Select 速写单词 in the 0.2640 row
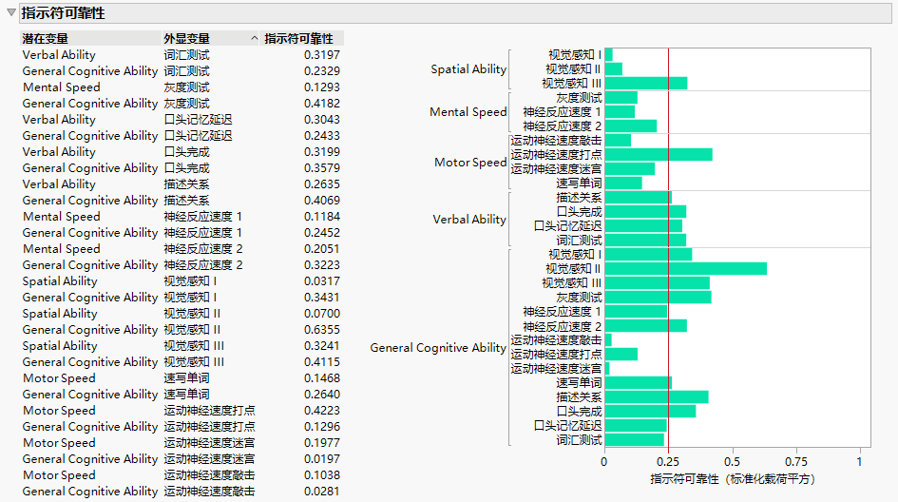Screen dimensions: 898x502 (x=186, y=395)
